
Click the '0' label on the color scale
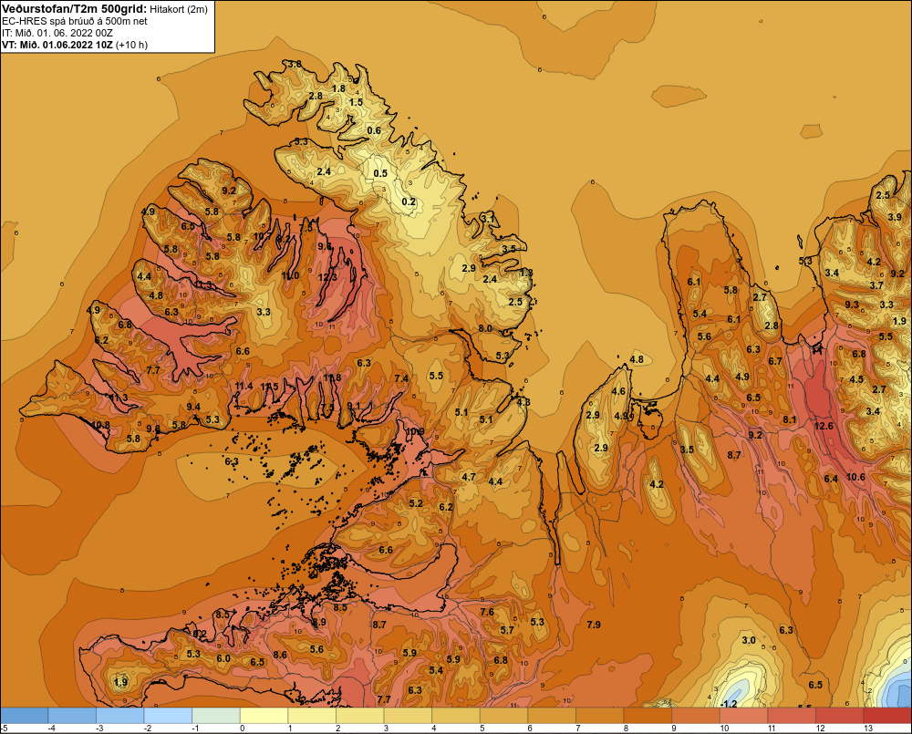242,729
